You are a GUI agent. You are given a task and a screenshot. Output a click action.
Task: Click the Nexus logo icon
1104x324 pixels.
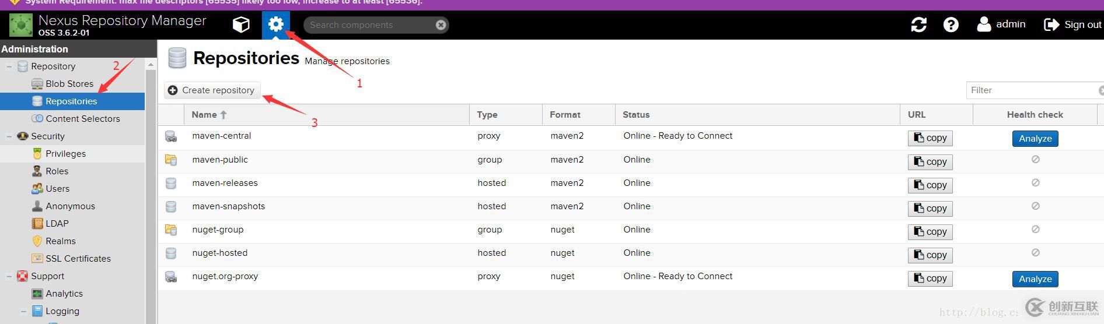[21, 25]
